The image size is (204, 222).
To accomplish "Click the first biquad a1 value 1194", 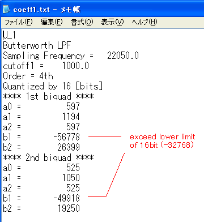I will 71,117.
